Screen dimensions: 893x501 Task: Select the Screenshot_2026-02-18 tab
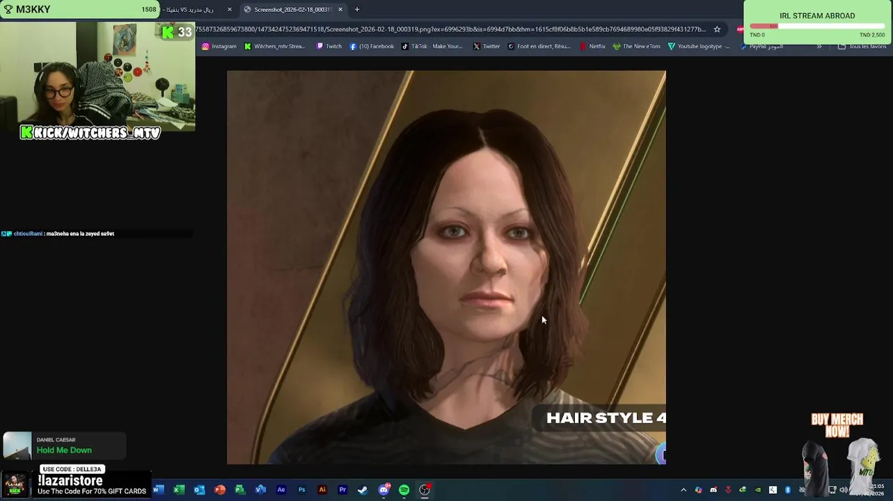(x=292, y=10)
